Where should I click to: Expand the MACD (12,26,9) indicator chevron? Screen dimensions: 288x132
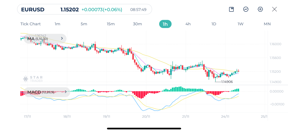click(x=66, y=92)
